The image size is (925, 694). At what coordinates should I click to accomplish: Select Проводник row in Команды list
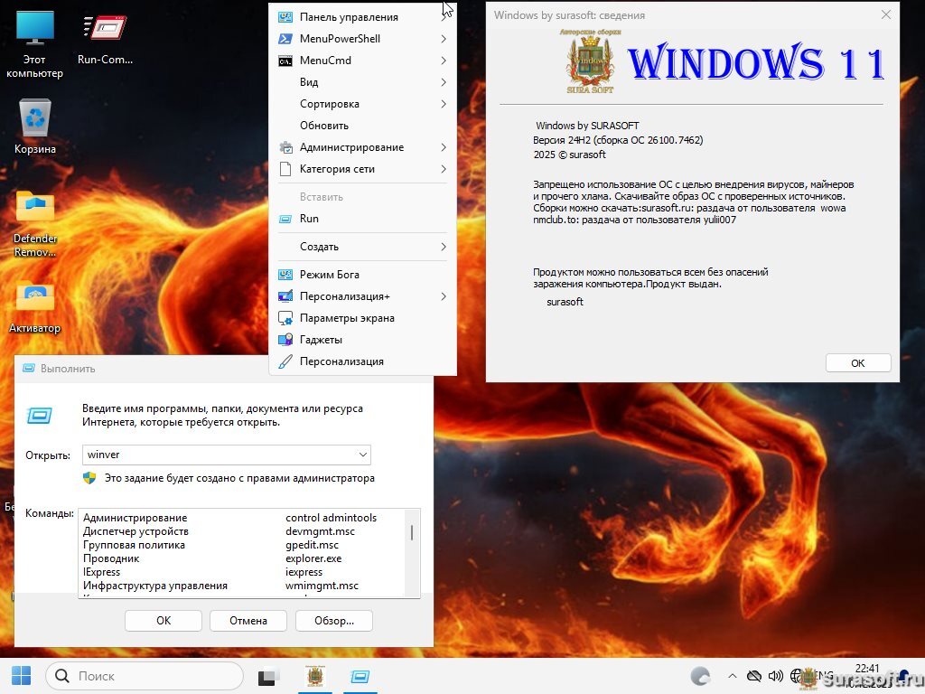242,558
